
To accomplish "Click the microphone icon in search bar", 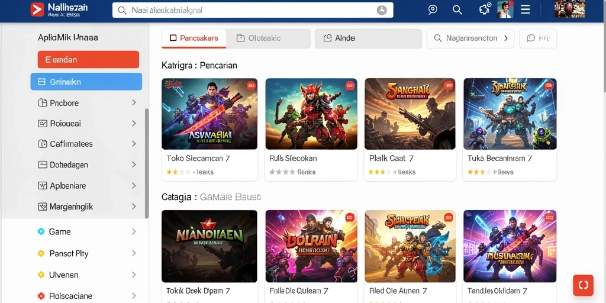I will pyautogui.click(x=382, y=10).
